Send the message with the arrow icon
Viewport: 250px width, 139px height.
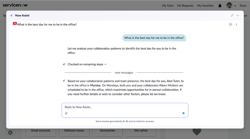183,113
